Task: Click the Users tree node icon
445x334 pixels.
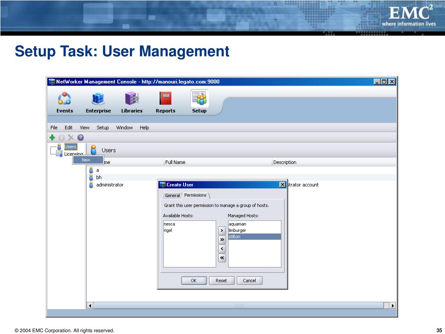Action: (59, 147)
